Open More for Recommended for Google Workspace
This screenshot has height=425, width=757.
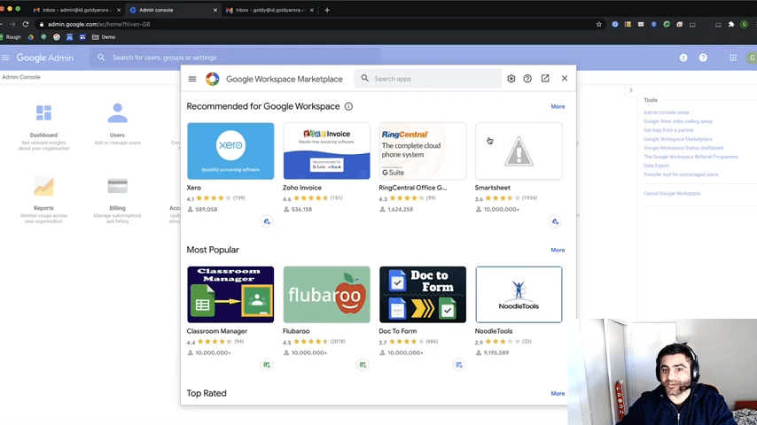[x=558, y=106]
